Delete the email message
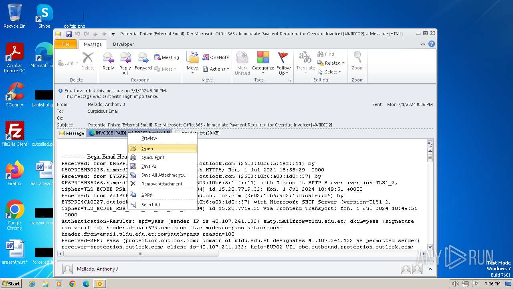Screen dimensions: 513x289 point(88,62)
